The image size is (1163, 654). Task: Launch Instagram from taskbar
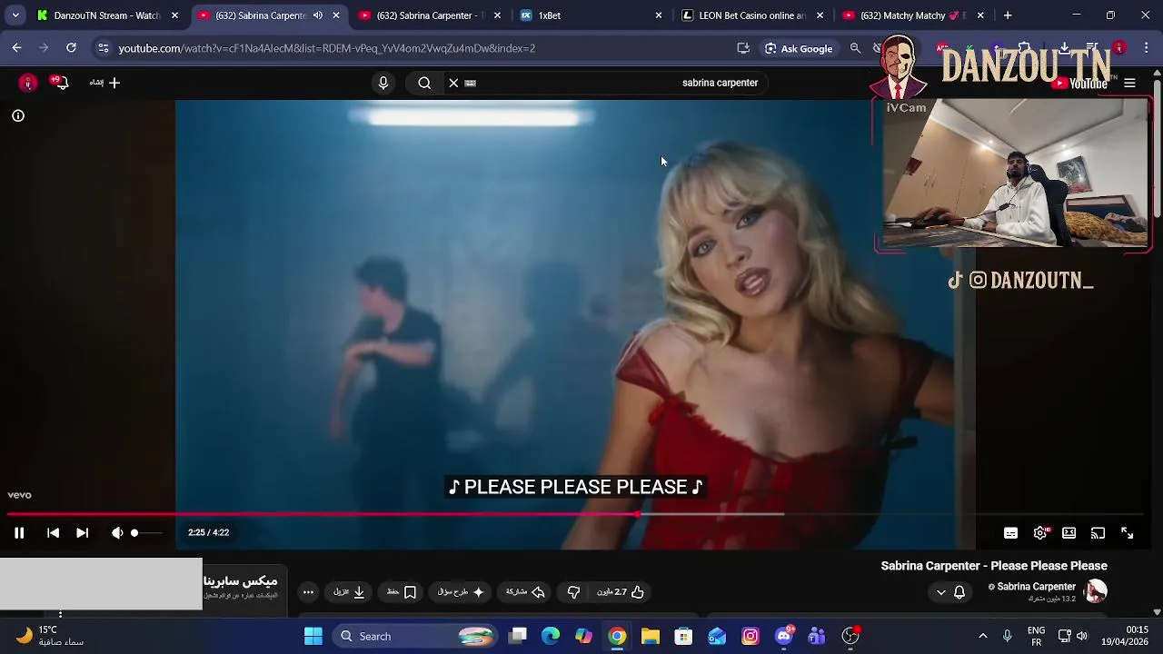click(x=750, y=637)
